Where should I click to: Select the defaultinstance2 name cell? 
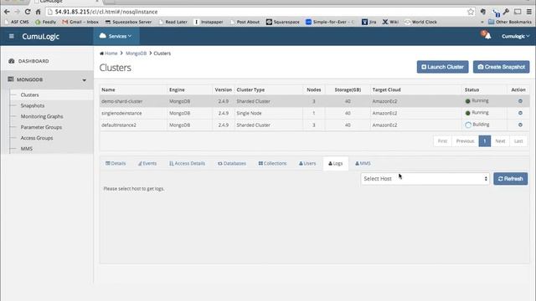[x=133, y=125]
